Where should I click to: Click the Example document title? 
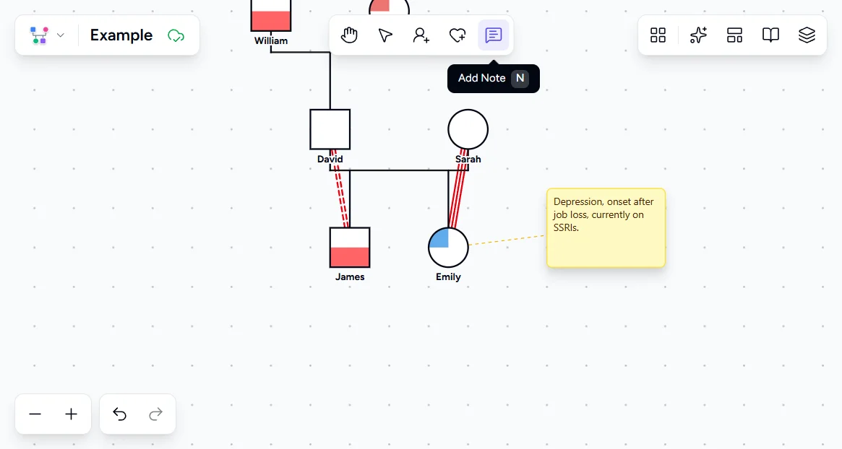tap(121, 35)
